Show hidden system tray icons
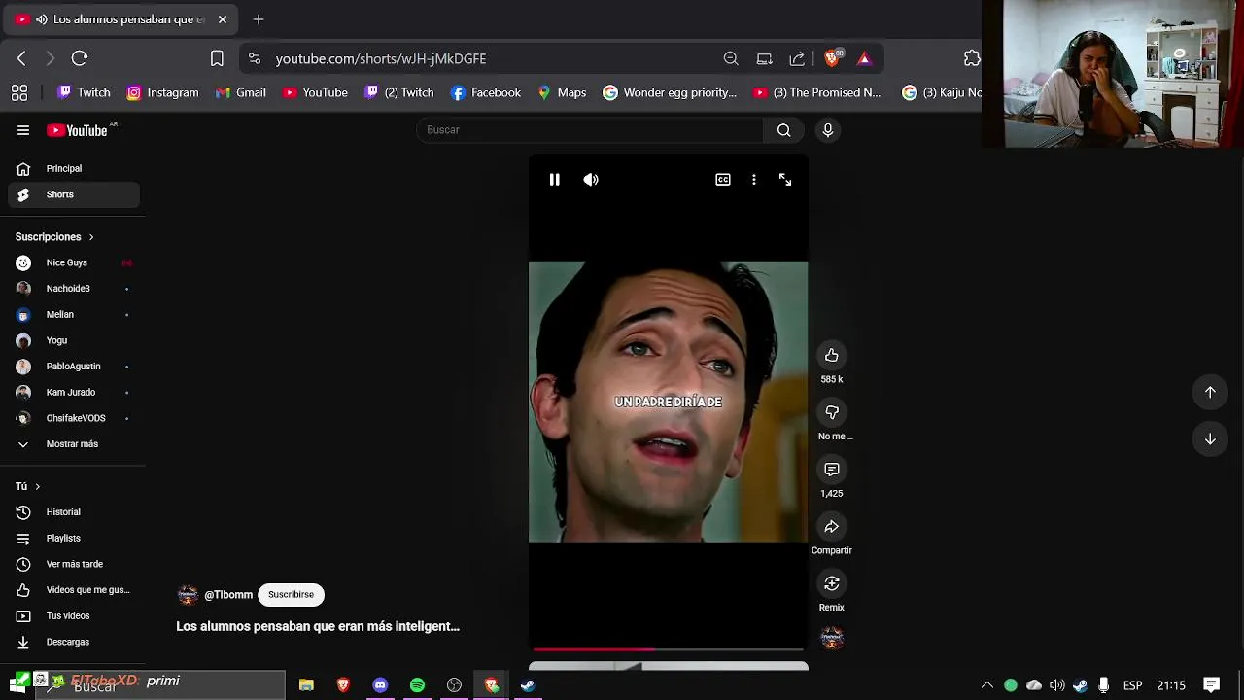Image resolution: width=1244 pixels, height=700 pixels. point(987,685)
